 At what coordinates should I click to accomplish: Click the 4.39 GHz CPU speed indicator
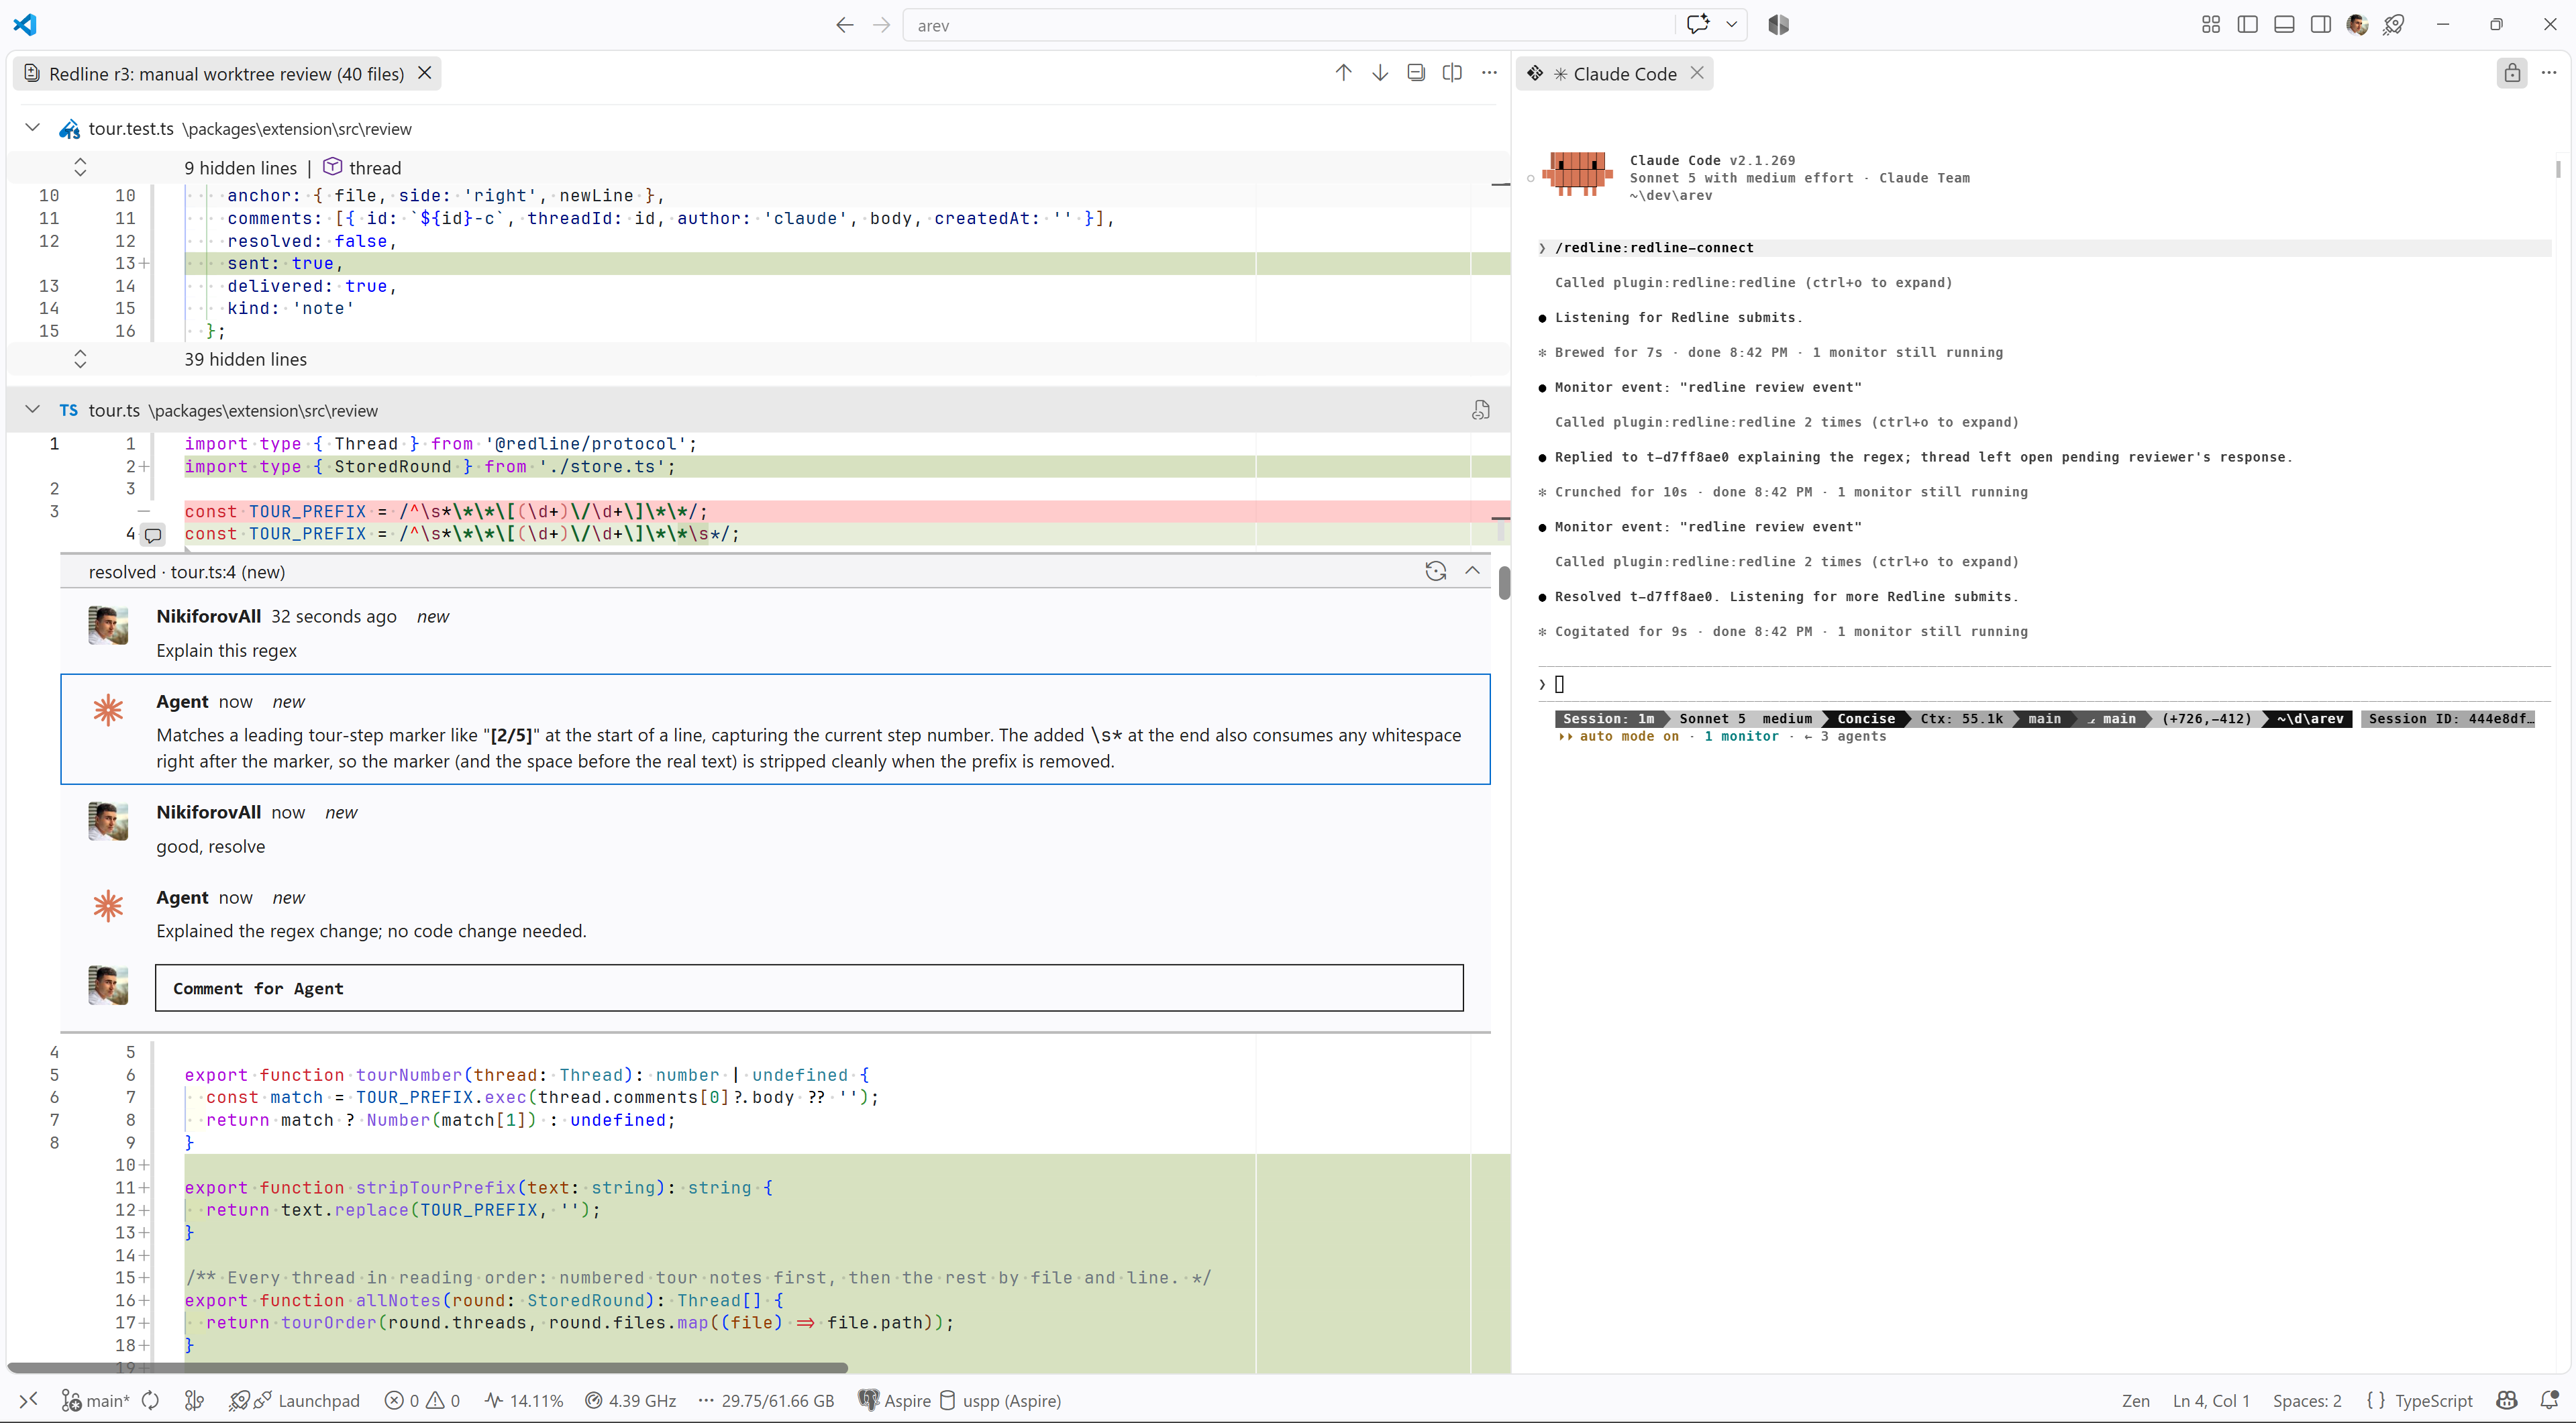631,1400
